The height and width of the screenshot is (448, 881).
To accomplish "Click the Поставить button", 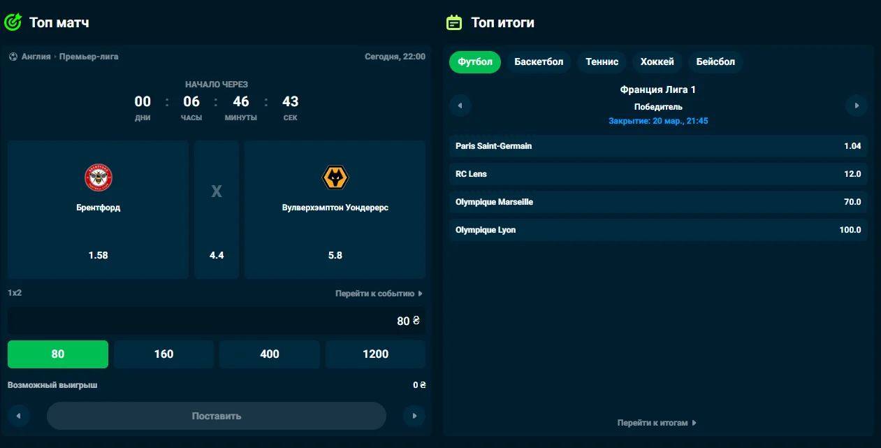I will (217, 416).
